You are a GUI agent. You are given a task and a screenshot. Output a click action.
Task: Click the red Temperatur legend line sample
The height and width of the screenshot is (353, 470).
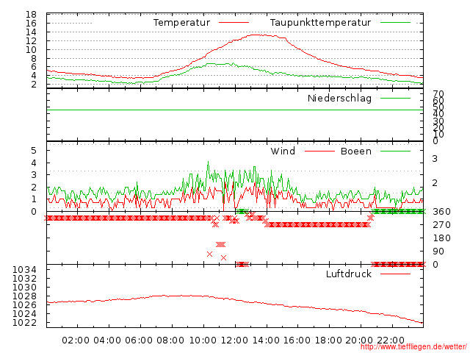coord(234,23)
